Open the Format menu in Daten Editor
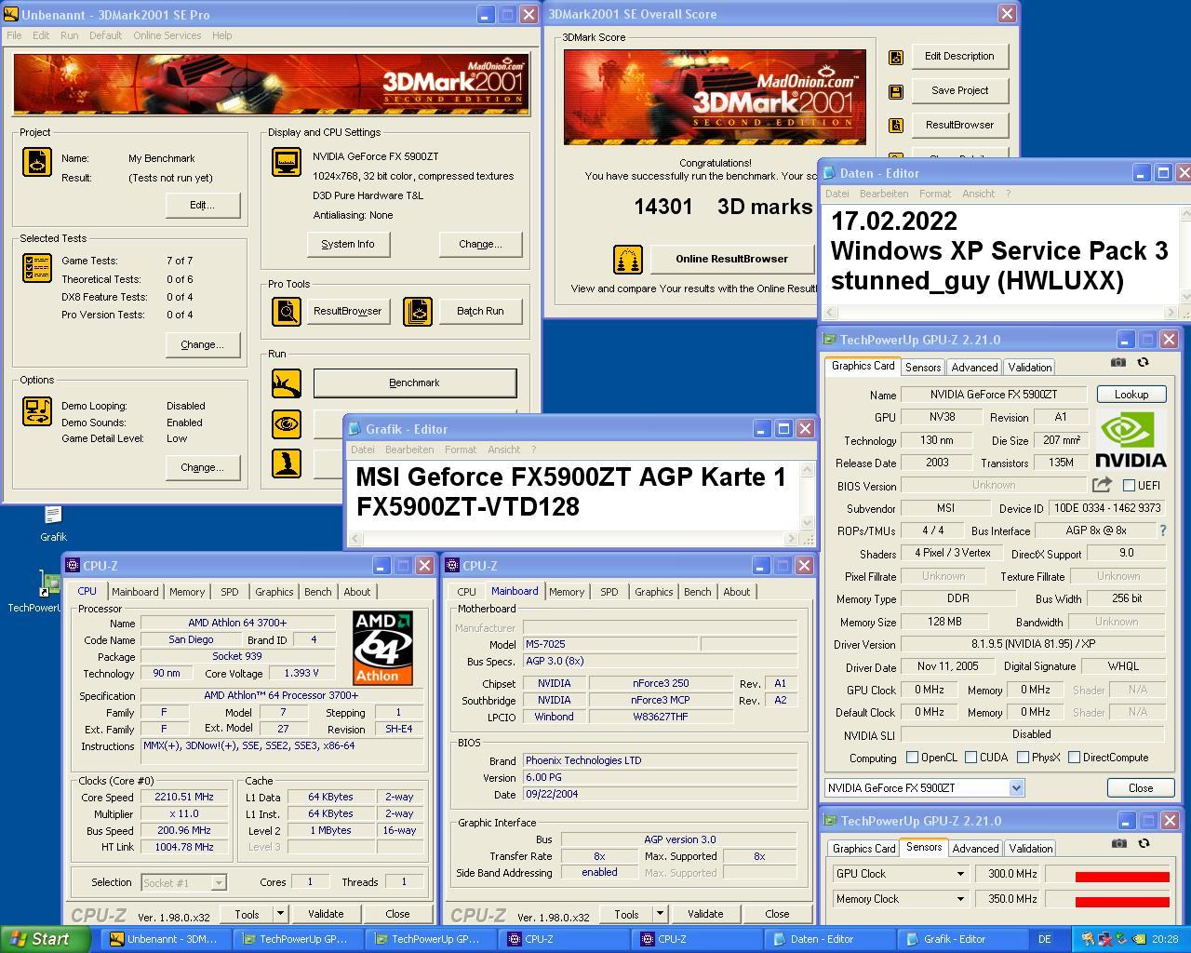Viewport: 1191px width, 953px height. click(x=934, y=194)
